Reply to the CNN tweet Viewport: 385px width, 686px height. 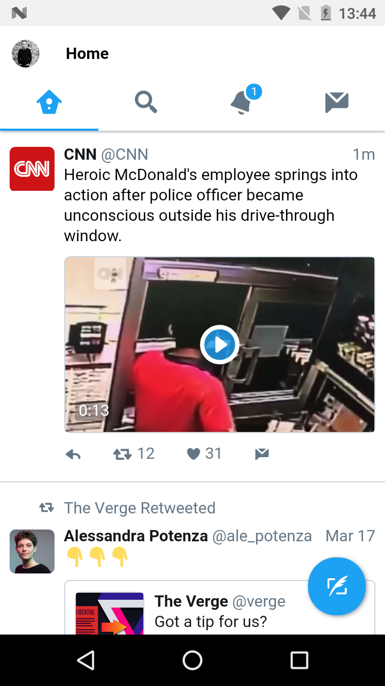coord(73,454)
